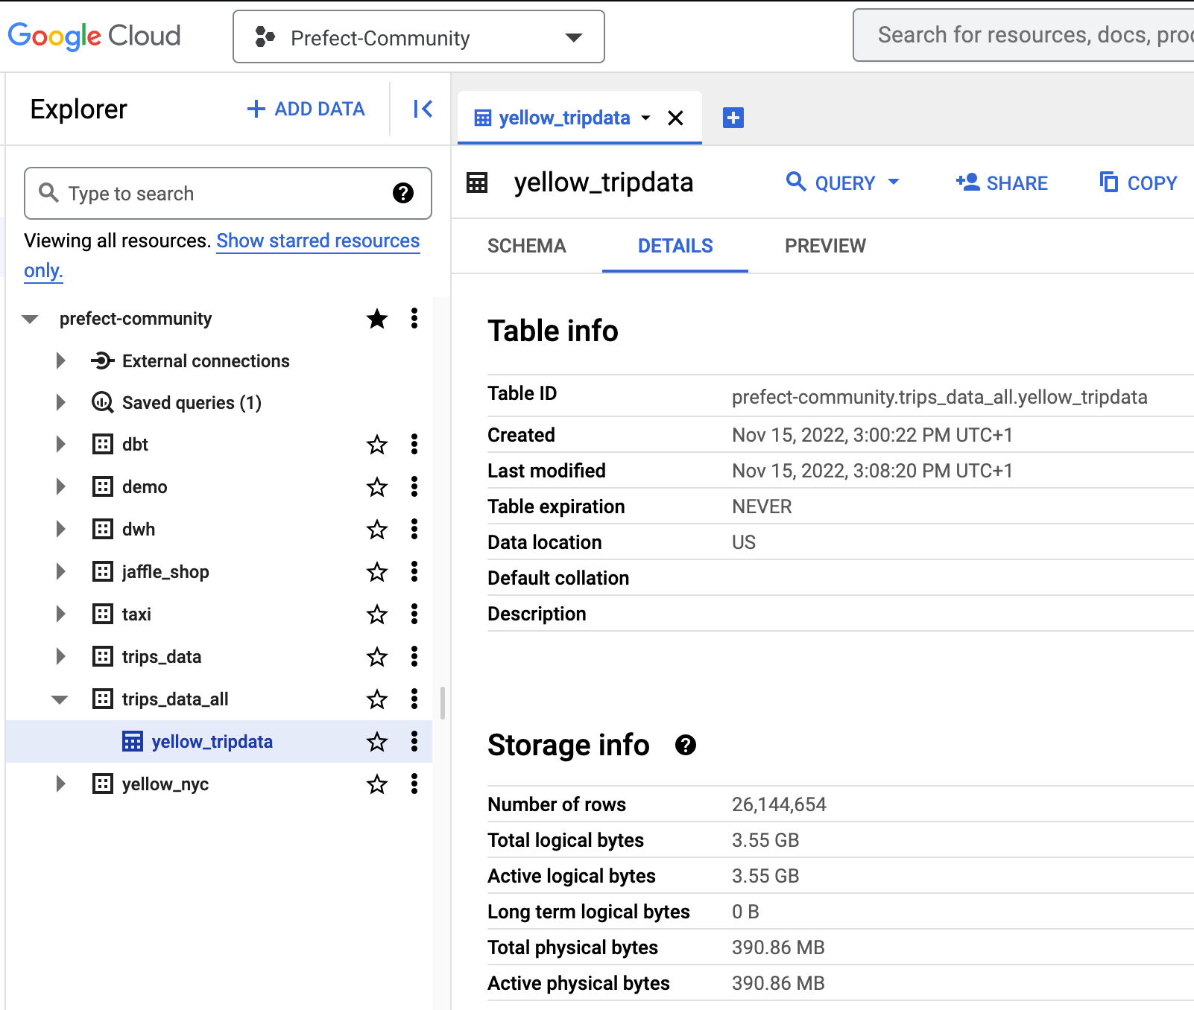Collapse the trips_data_all dataset
The height and width of the screenshot is (1010, 1194).
click(x=60, y=699)
